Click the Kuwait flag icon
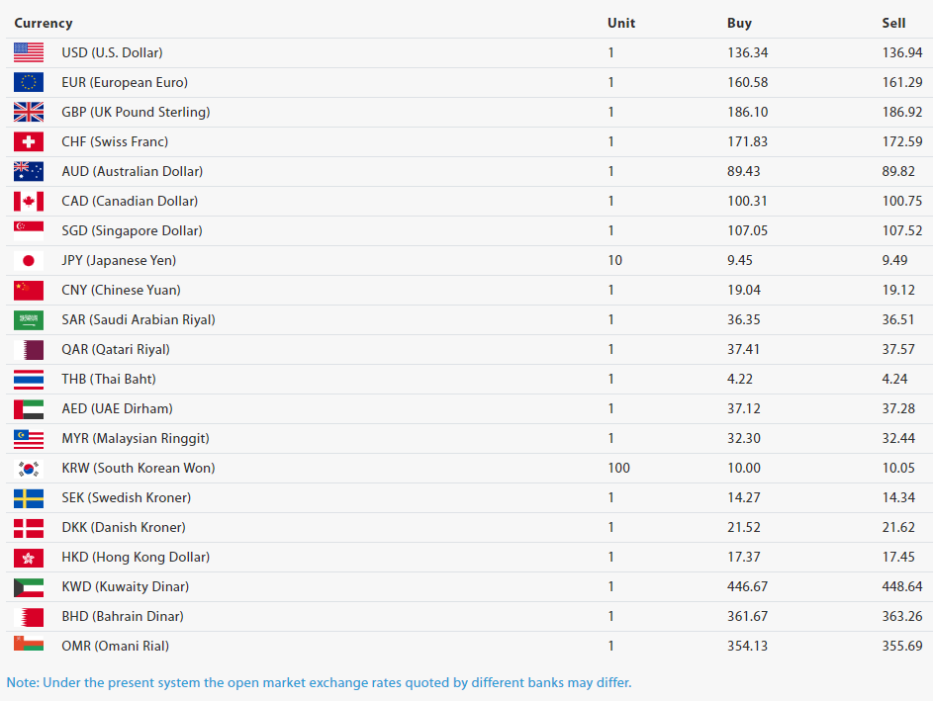This screenshot has height=701, width=933. click(x=29, y=587)
